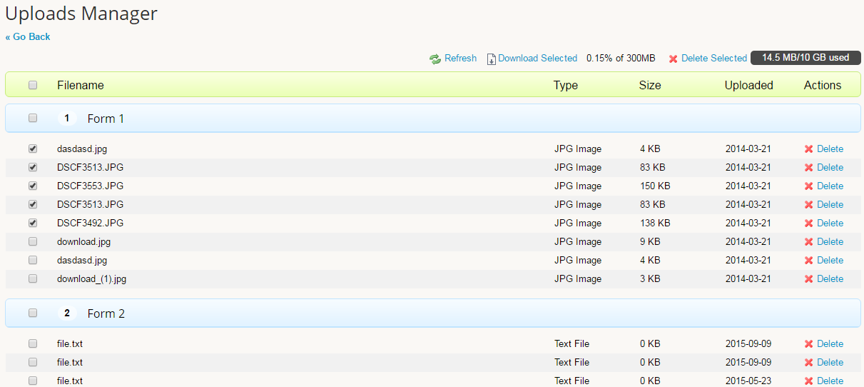
Task: Check the download.jpg checkbox
Action: pos(33,241)
